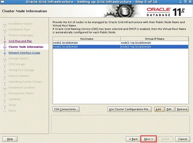The height and width of the screenshot is (143, 193).
Task: Click the disabled Finish button
Action: click(x=166, y=139)
